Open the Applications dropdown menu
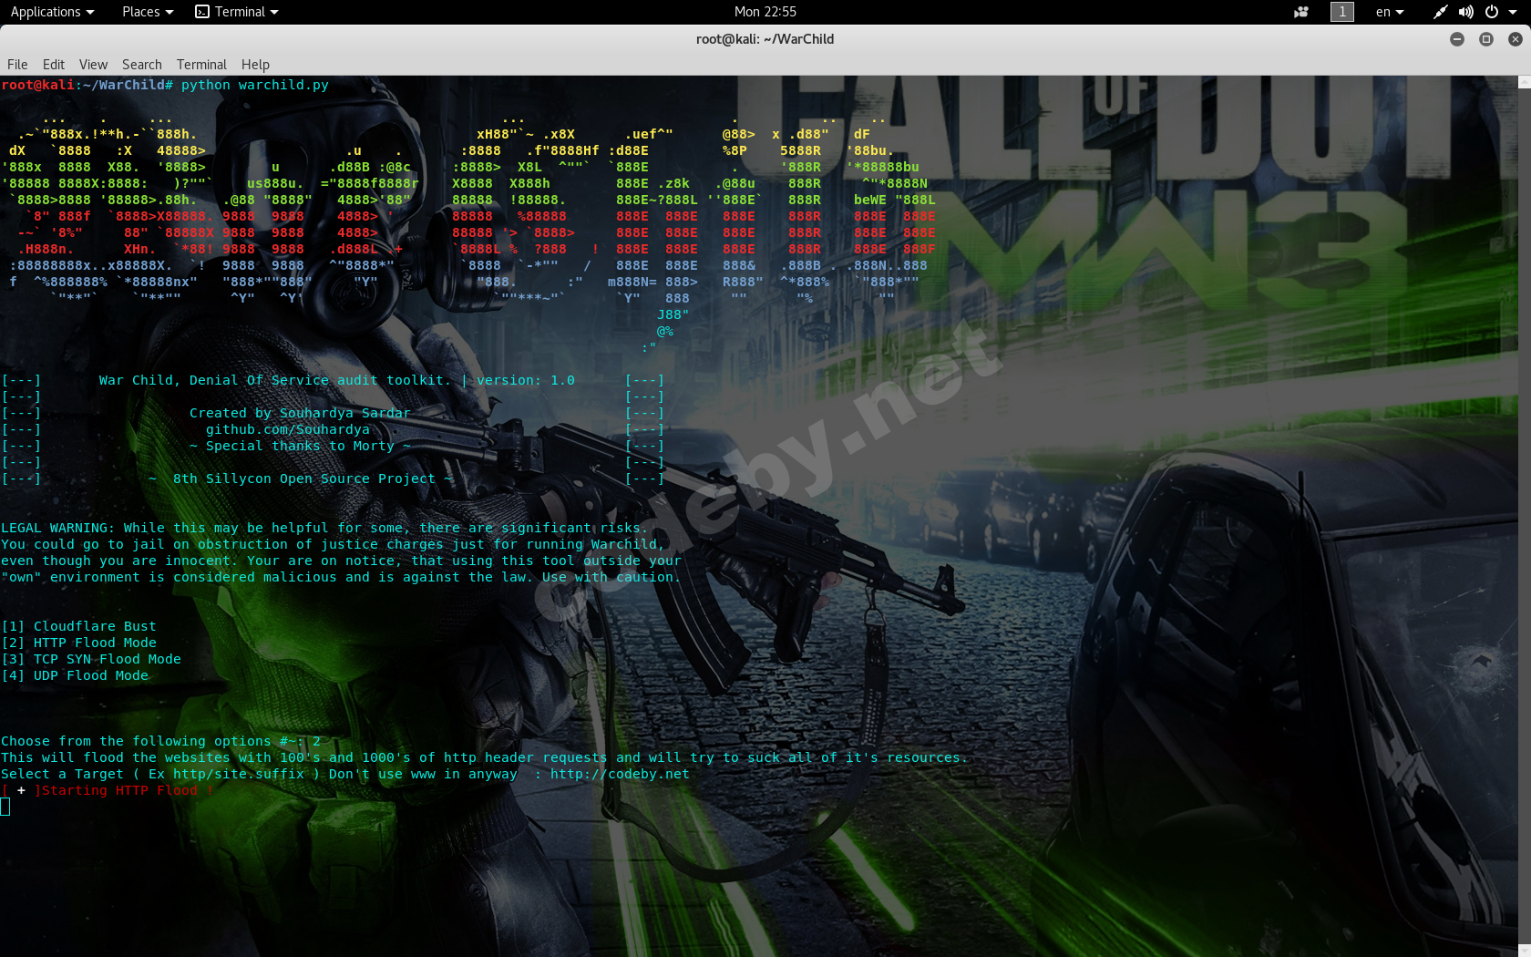 [52, 12]
